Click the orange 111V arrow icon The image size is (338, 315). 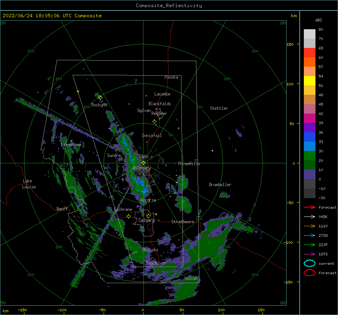[x=309, y=226]
